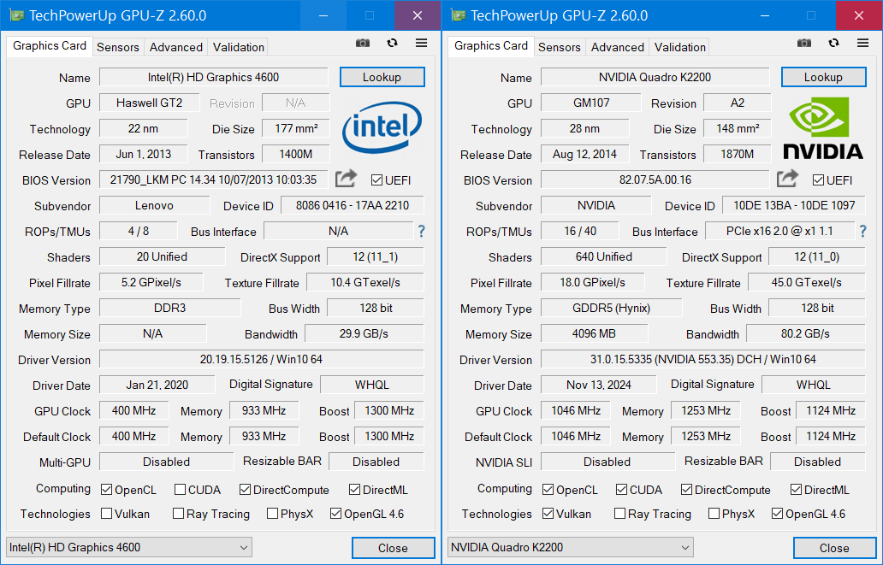Refresh GPU info on the Intel window
Image resolution: width=883 pixels, height=565 pixels.
pyautogui.click(x=391, y=42)
